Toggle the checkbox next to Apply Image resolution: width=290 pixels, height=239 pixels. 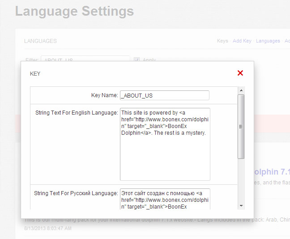coord(137,60)
